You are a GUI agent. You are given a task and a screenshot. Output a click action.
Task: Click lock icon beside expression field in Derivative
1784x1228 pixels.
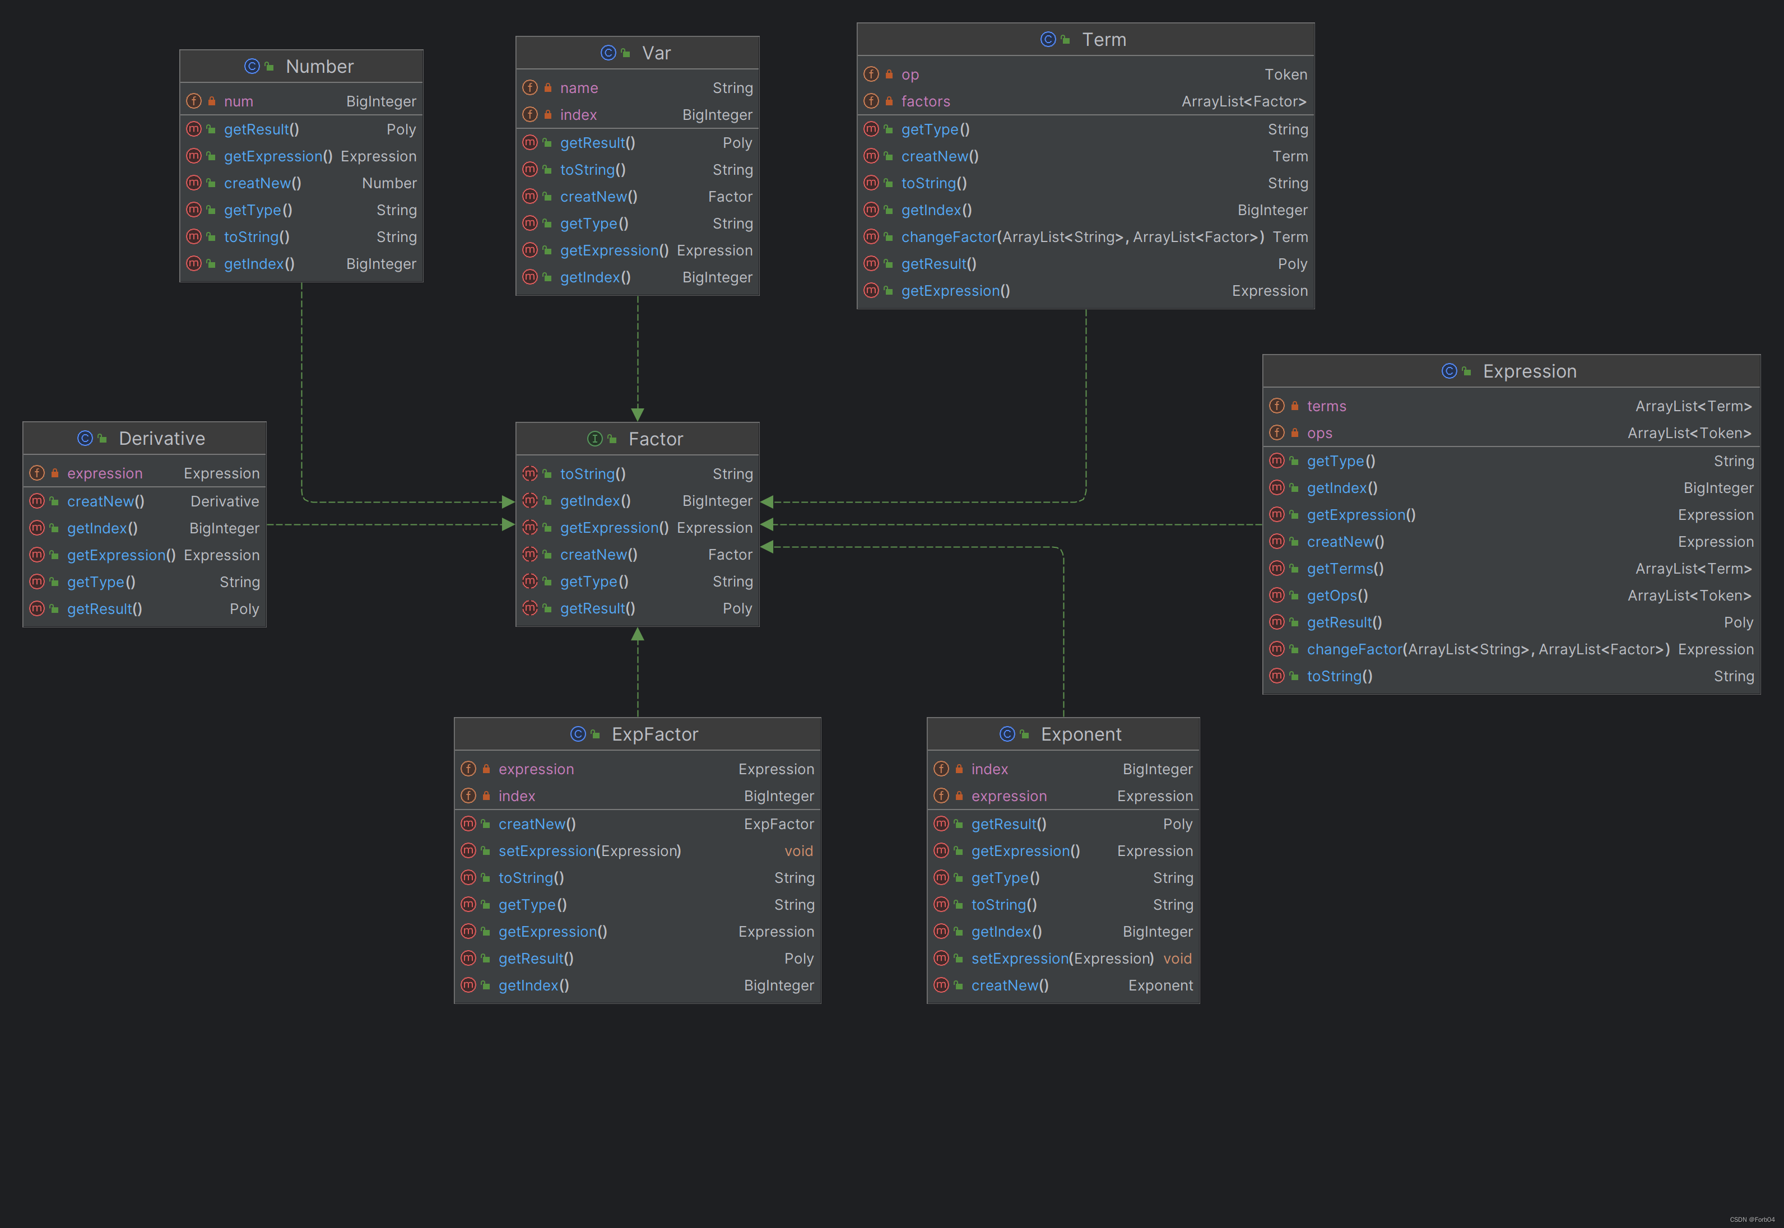(x=54, y=473)
